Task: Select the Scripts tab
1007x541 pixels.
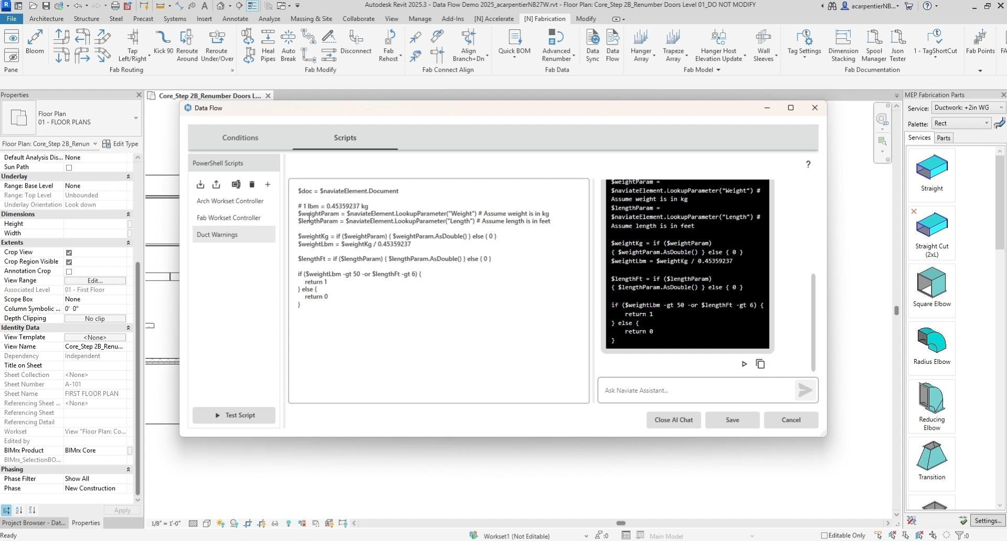Action: tap(345, 138)
